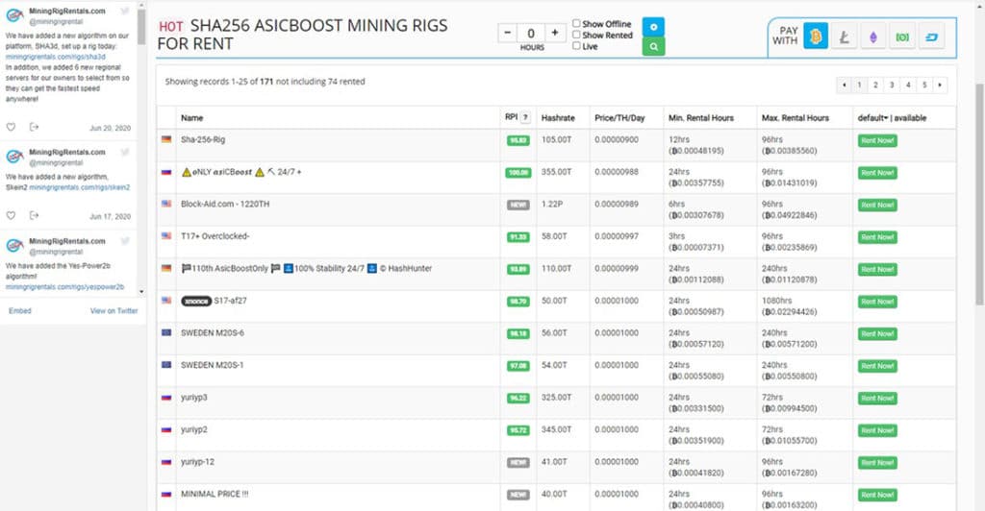This screenshot has width=985, height=511.
Task: Increase hours with the plus button
Action: (554, 33)
